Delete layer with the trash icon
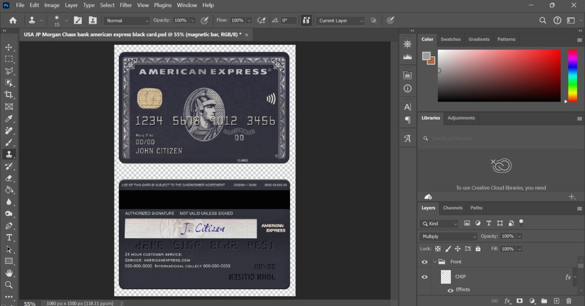This screenshot has width=585, height=306. tap(569, 301)
